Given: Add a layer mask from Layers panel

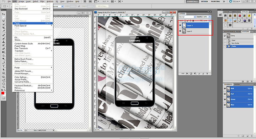Looking at the screenshot, I should [x=191, y=74].
